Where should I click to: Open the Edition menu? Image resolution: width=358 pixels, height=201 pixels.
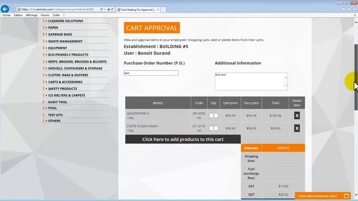[18, 15]
